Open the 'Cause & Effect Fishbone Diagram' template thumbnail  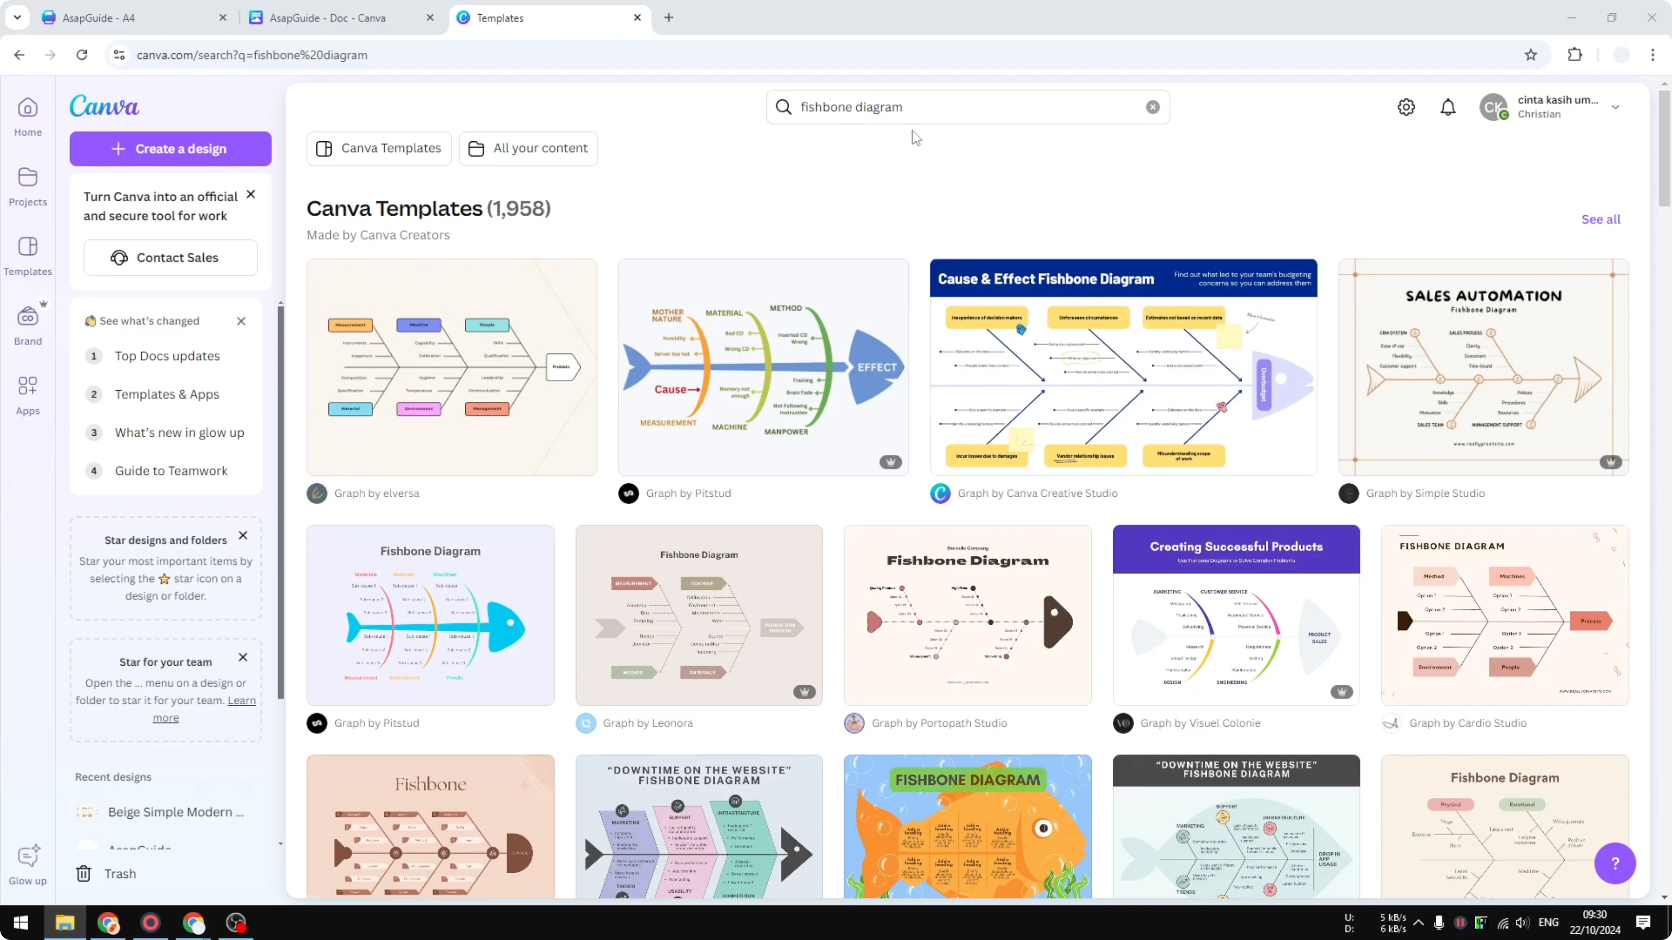click(1123, 366)
